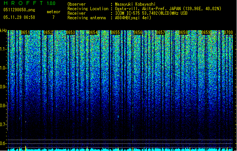Click the 0657 time marker
The width and height of the screenshot is (237, 151).
click(x=161, y=32)
